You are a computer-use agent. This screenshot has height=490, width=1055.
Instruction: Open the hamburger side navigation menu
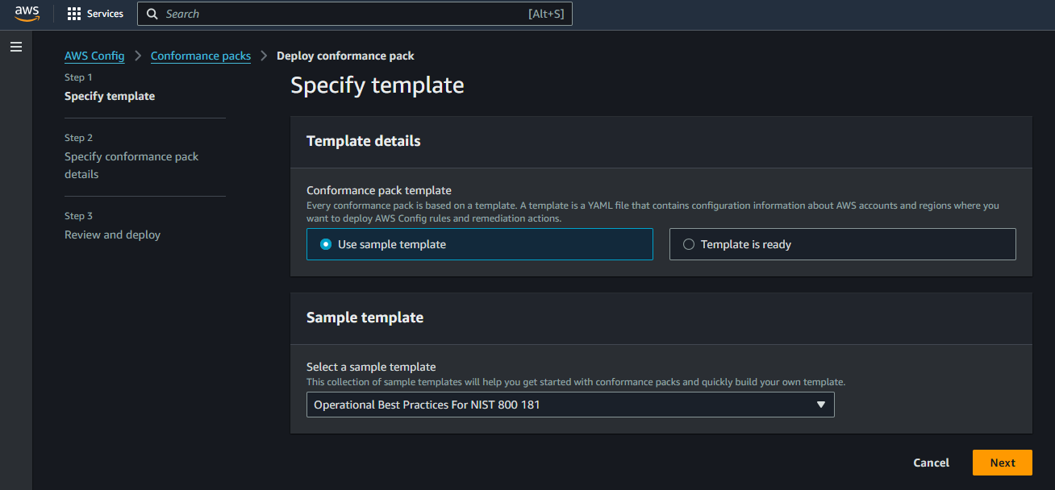tap(16, 48)
